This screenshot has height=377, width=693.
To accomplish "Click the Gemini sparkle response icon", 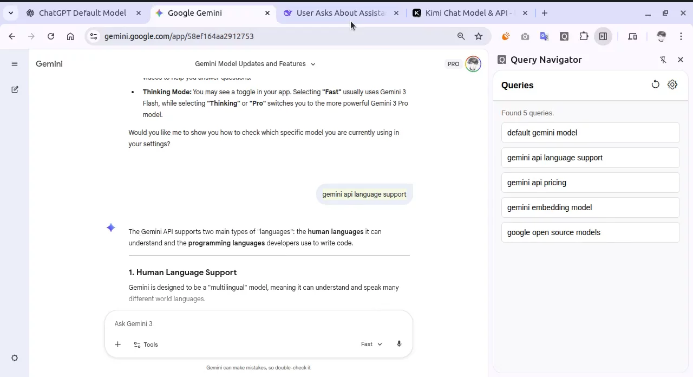I will pos(111,228).
